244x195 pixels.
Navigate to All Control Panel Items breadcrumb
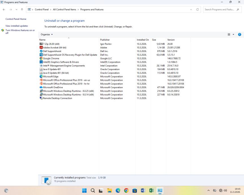tap(65, 10)
